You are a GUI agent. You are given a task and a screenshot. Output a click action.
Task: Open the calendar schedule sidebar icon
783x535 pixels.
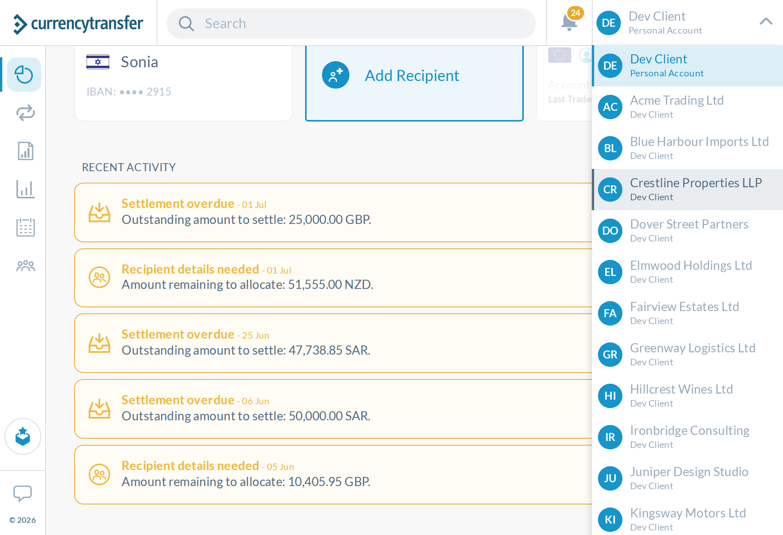[26, 227]
